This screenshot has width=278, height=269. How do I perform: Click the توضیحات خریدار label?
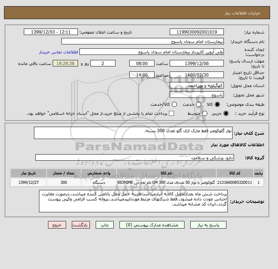[x=247, y=201]
